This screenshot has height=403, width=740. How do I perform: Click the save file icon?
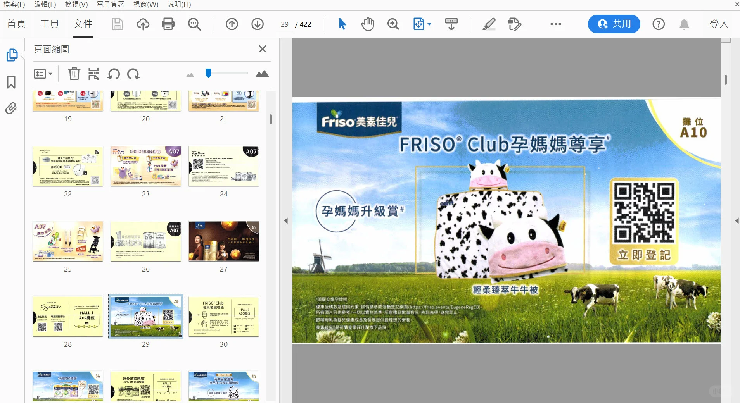(117, 24)
